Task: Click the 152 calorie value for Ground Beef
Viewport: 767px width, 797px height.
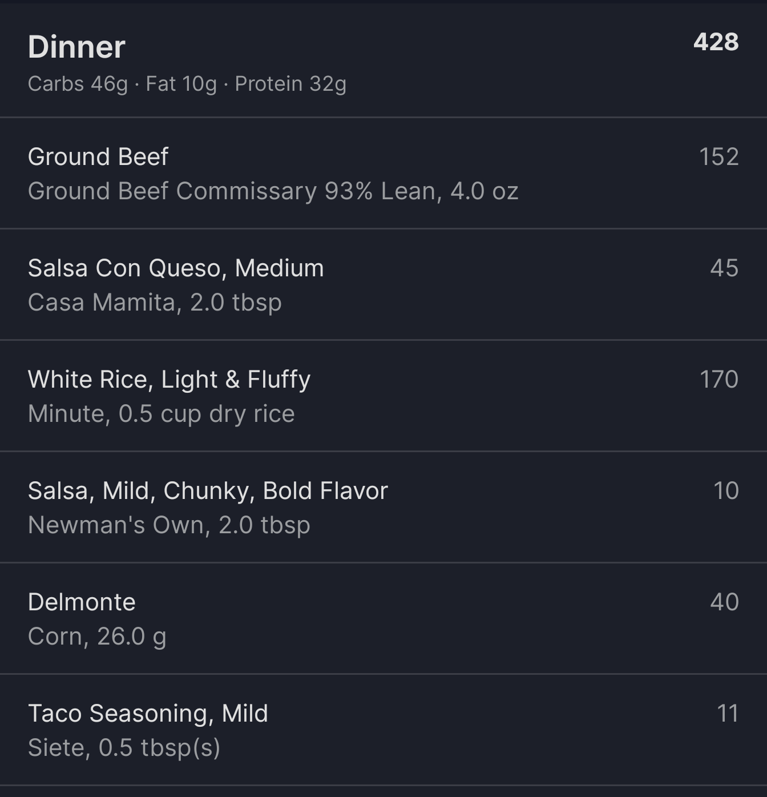Action: (719, 156)
